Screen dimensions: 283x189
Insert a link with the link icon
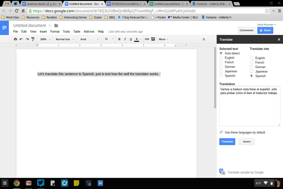click(147, 39)
